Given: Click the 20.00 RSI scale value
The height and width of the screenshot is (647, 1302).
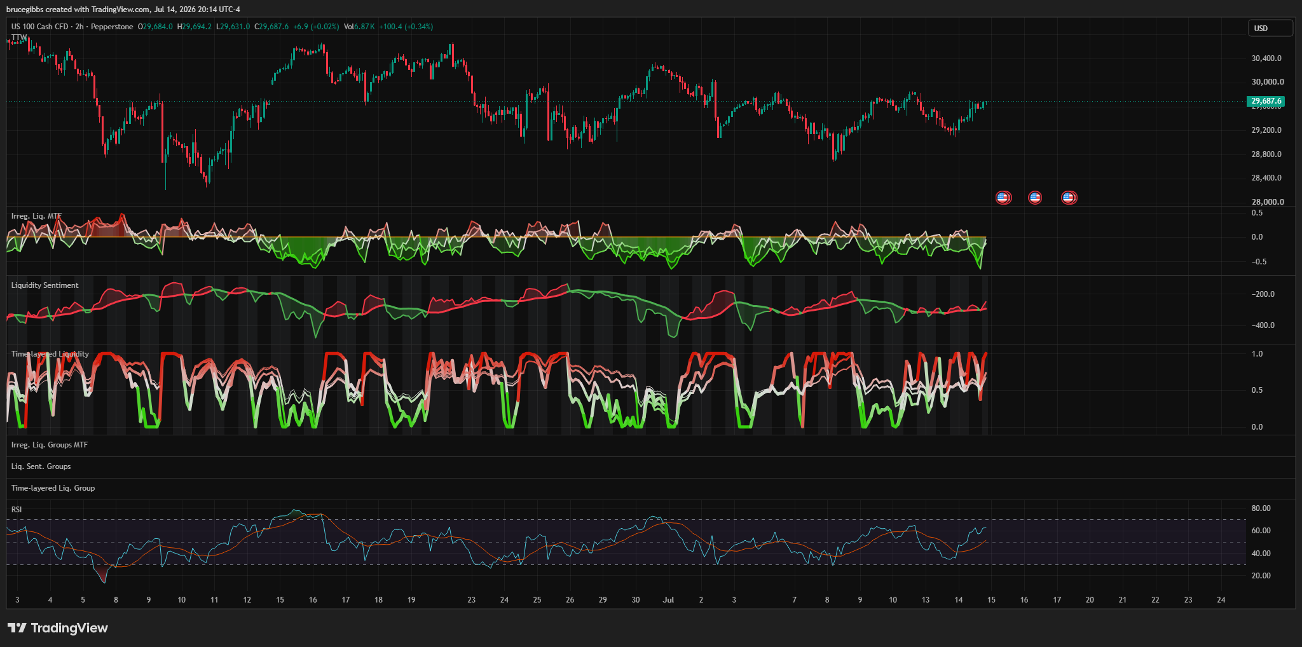Looking at the screenshot, I should 1261,576.
